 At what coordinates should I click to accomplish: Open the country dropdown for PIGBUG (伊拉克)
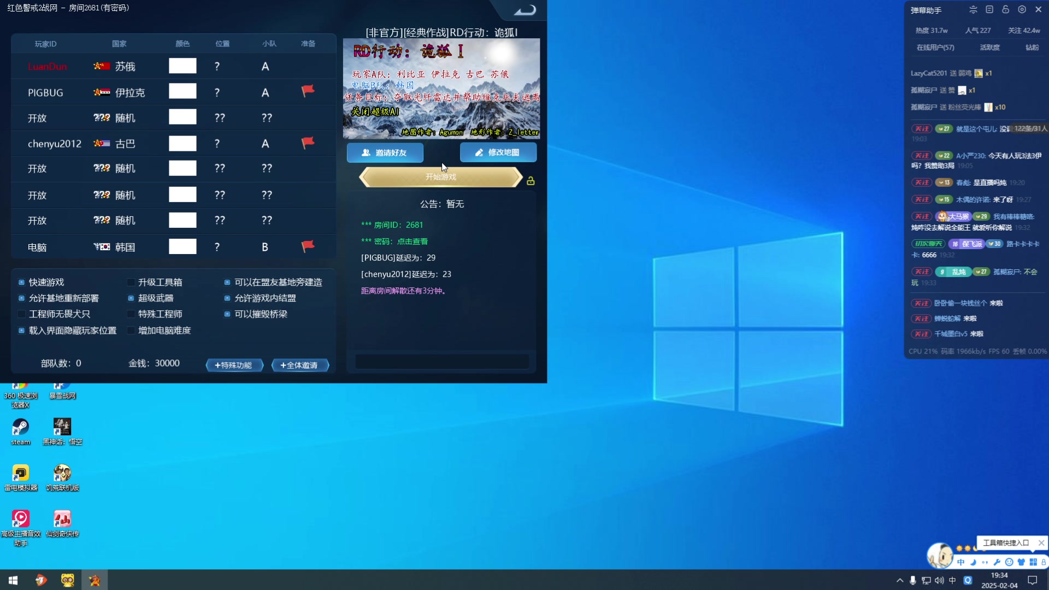tap(119, 92)
